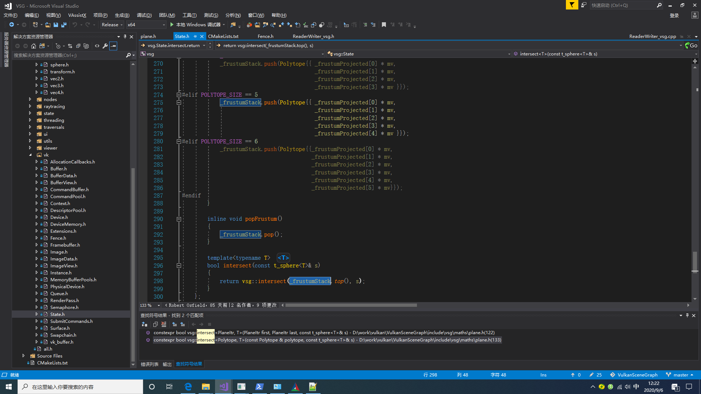Open the 错误列表 panel tab
The image size is (701, 394).
coord(150,364)
